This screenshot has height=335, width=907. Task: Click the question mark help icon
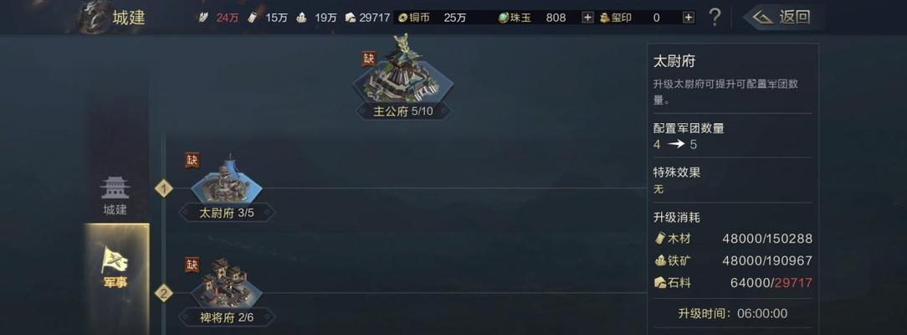[715, 18]
